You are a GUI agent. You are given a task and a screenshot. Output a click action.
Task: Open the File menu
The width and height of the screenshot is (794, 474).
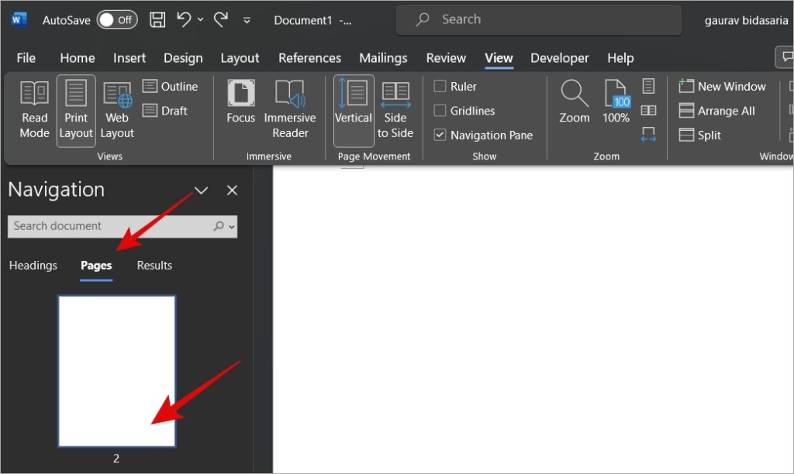(26, 58)
